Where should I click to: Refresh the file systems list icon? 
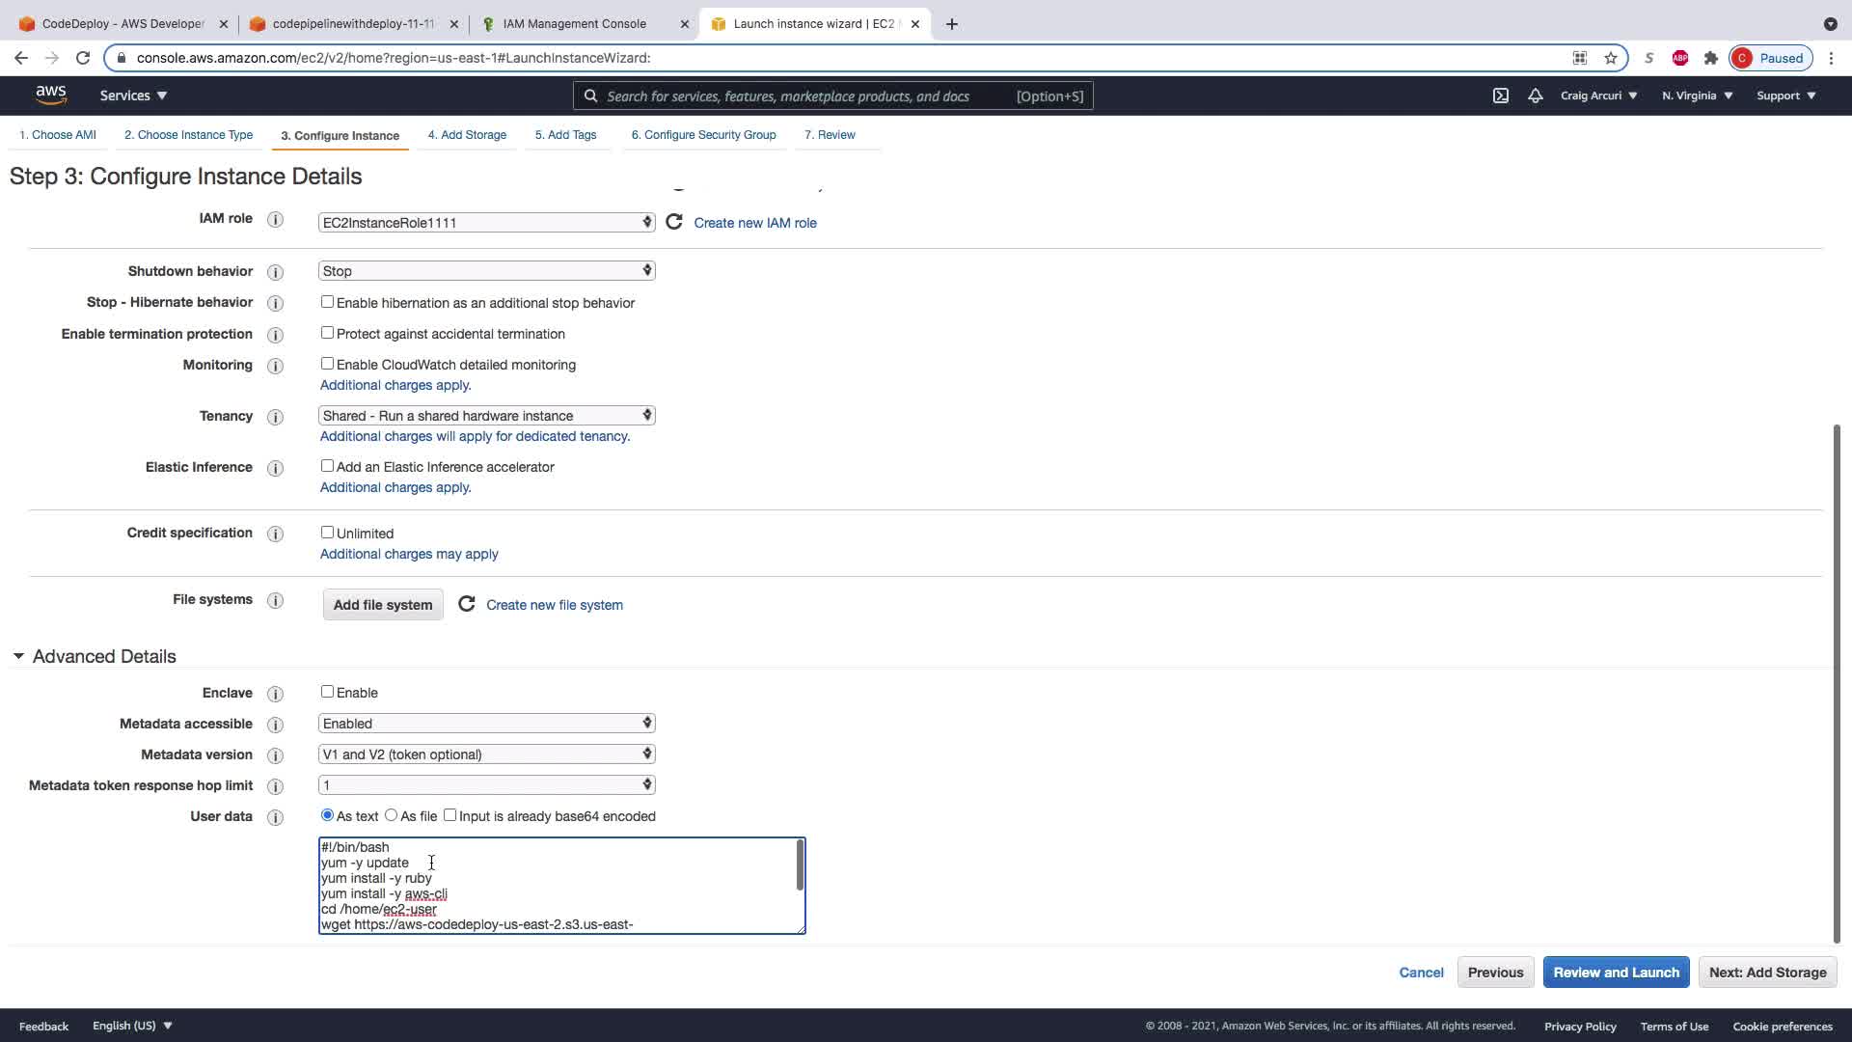[x=466, y=604]
